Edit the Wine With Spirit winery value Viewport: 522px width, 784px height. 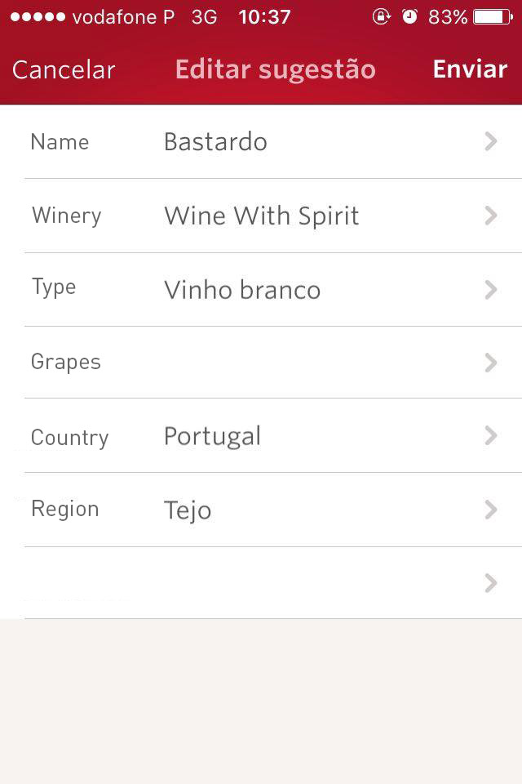pyautogui.click(x=261, y=216)
